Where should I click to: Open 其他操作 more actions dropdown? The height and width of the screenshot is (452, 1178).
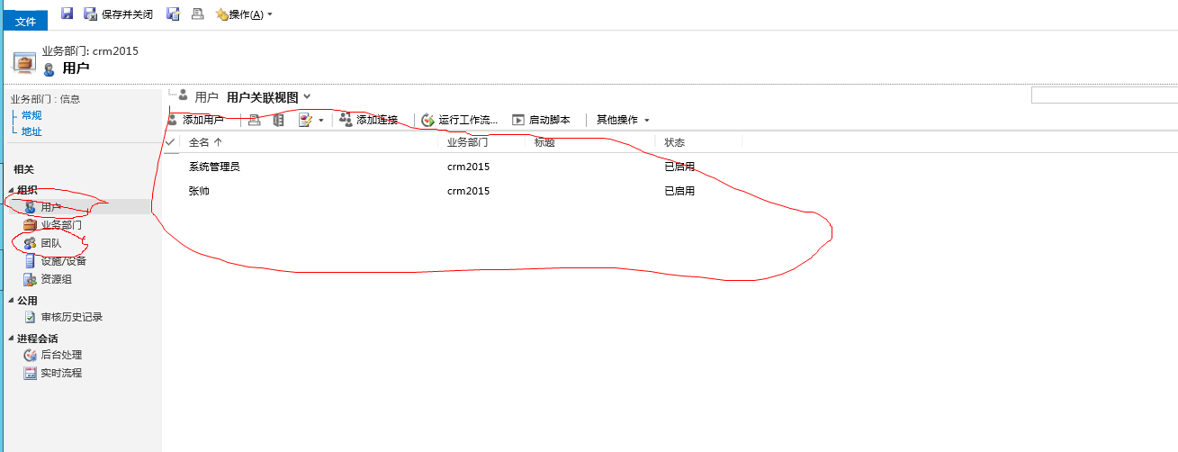click(x=623, y=120)
